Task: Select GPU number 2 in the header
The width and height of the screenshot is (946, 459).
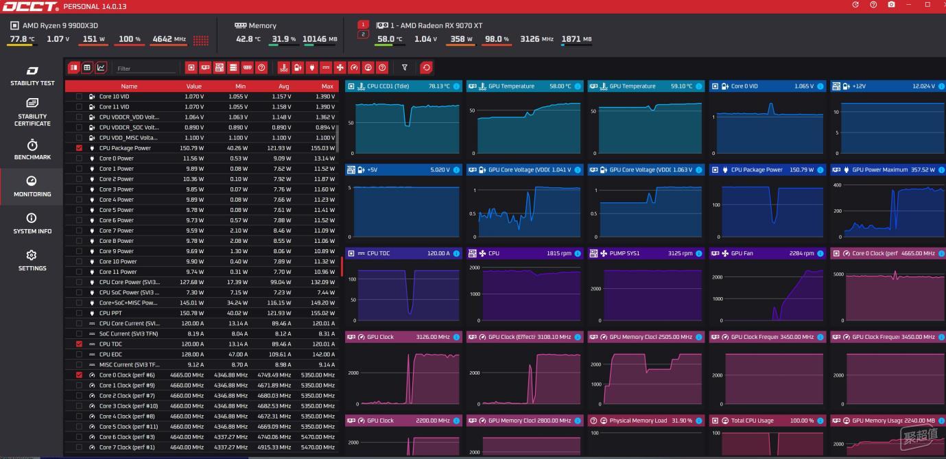Action: [364, 34]
